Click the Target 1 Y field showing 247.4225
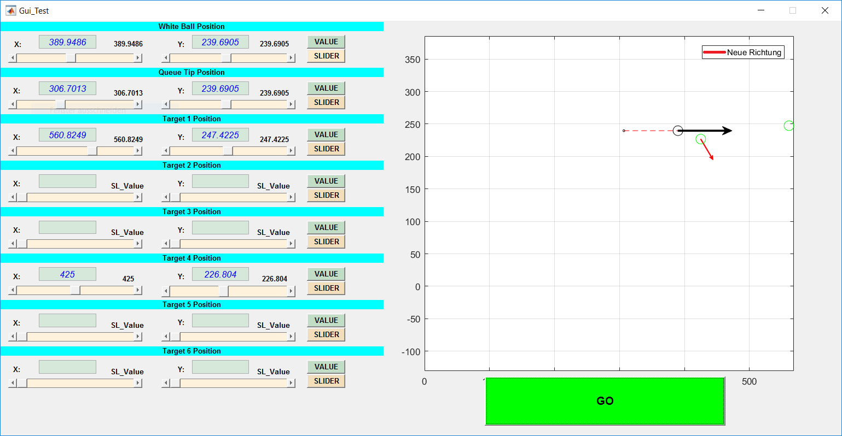This screenshot has width=842, height=436. 220,135
